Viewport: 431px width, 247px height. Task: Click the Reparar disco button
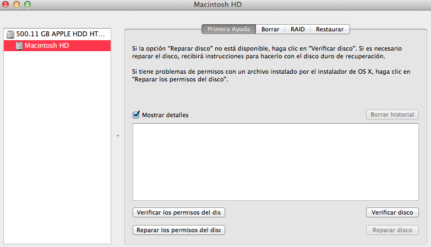[392, 230]
